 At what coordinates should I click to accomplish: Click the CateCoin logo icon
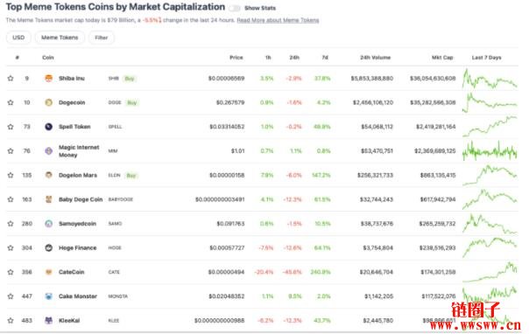click(x=48, y=272)
